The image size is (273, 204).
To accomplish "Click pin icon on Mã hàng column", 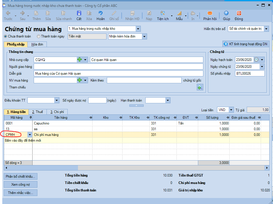I will (x=31, y=117).
